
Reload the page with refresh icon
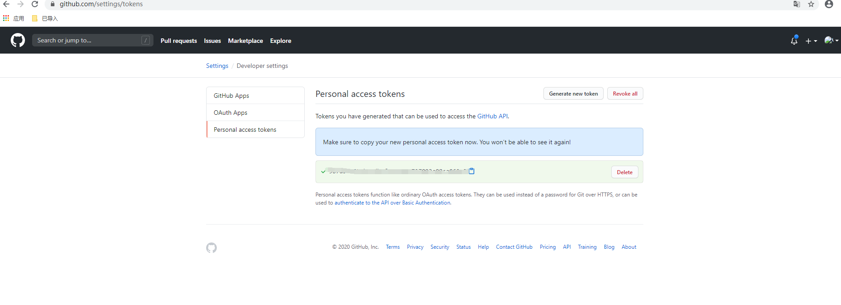[35, 4]
